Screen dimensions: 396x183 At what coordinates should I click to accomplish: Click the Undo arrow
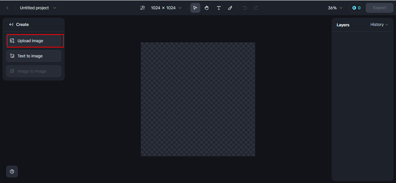(245, 8)
